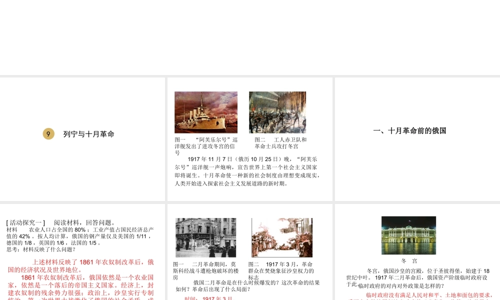Select caption 图二 工人赤卫队和革命士兵攻打冬宫

point(280,143)
